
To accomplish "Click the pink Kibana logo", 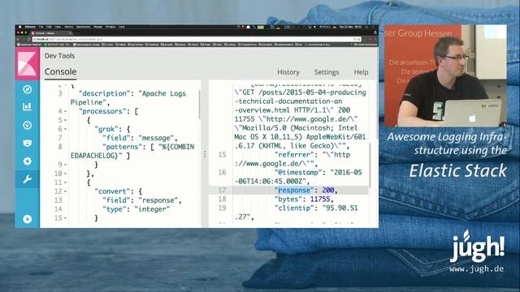I will [x=27, y=63].
